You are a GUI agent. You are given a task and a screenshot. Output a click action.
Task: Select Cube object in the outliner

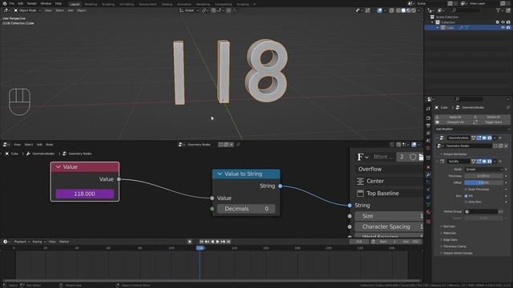coord(450,28)
